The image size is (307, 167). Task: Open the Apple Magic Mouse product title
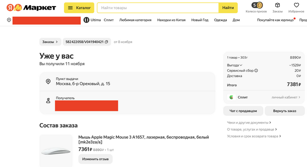pyautogui.click(x=143, y=139)
